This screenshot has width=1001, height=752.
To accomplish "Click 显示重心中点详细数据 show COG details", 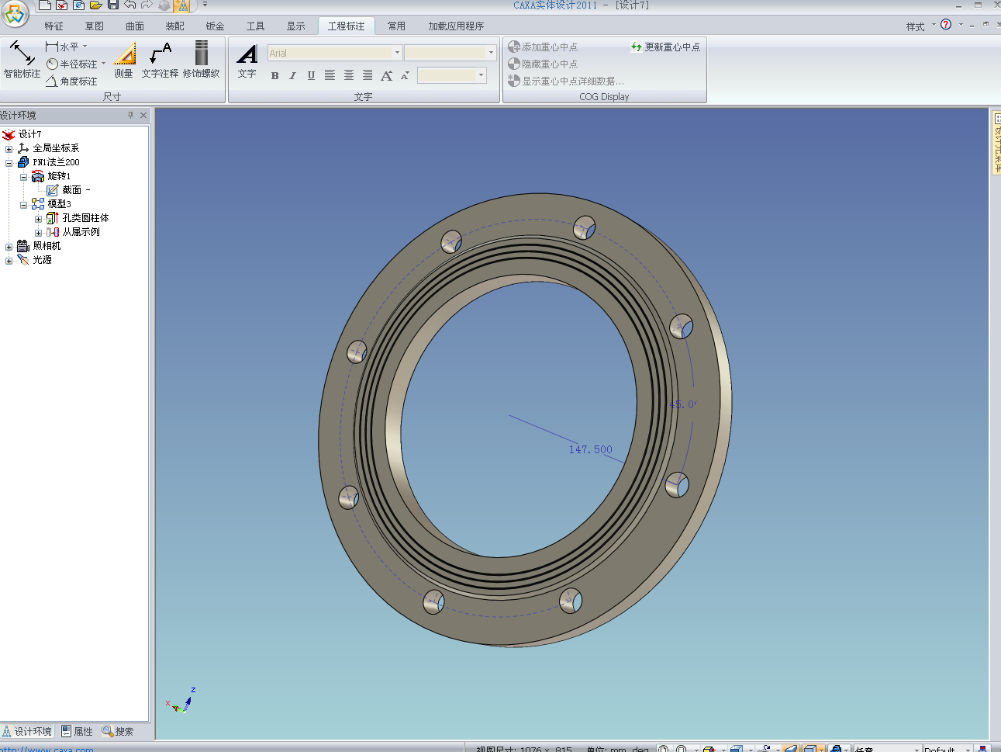I will coord(566,81).
